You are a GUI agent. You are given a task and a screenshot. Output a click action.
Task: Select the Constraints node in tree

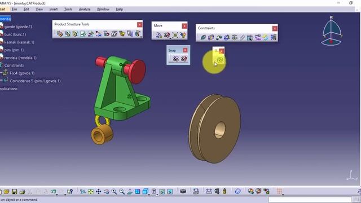14,65
